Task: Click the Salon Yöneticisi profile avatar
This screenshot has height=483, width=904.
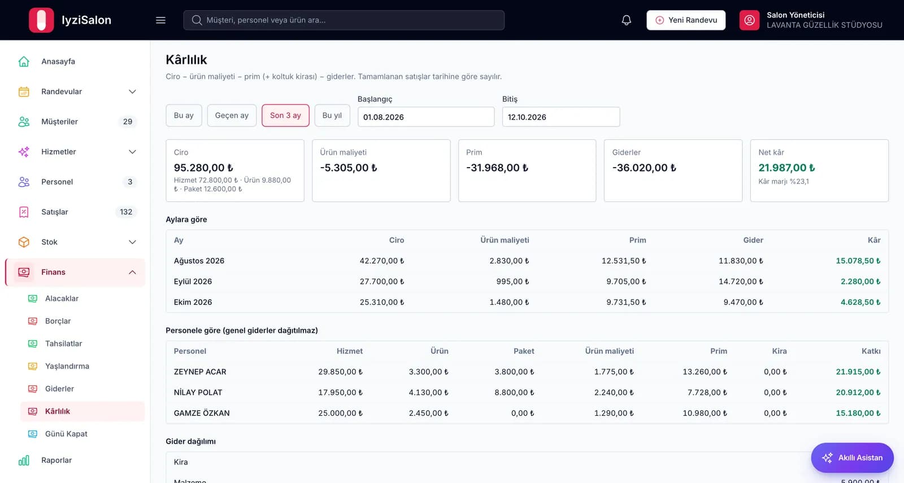Action: (x=749, y=20)
